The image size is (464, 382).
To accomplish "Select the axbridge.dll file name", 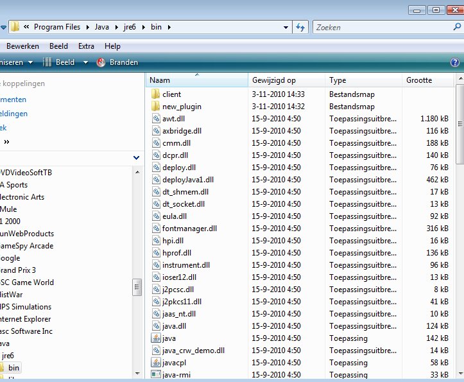I will [182, 131].
